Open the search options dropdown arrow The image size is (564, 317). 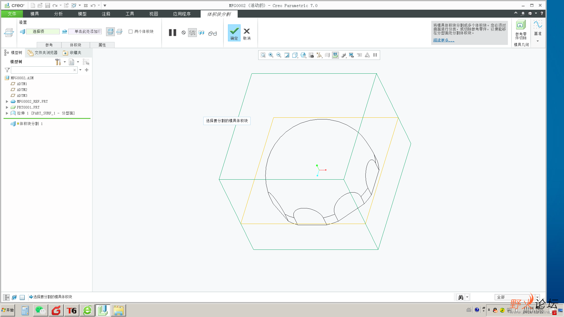click(x=80, y=70)
